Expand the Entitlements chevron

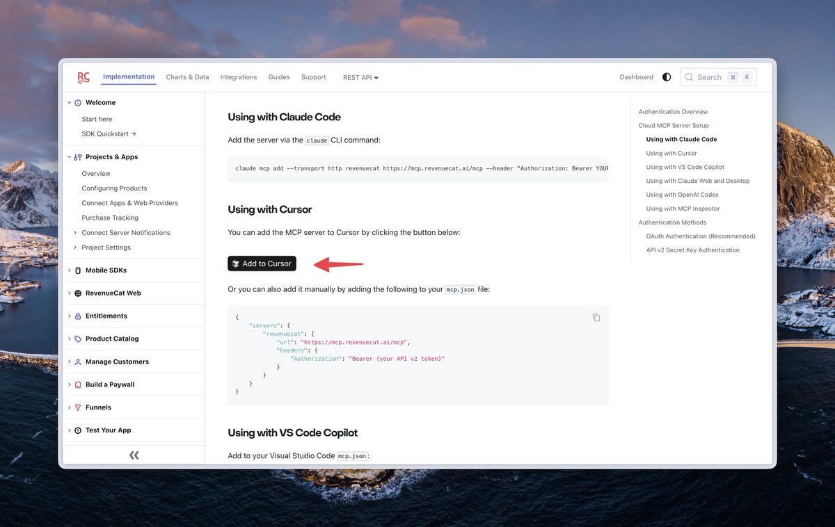click(69, 316)
